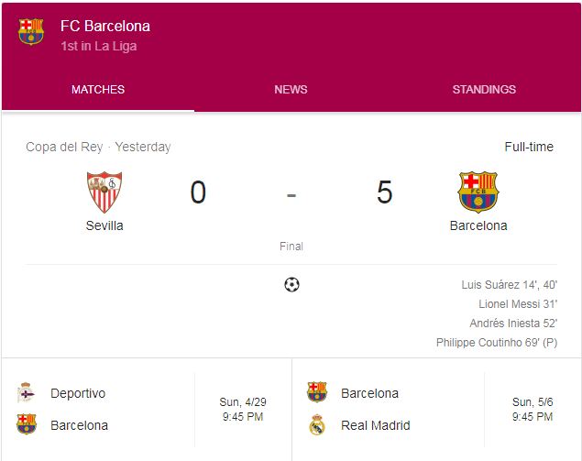The image size is (582, 461).
Task: Select the Deportivo club crest
Action: (x=27, y=392)
